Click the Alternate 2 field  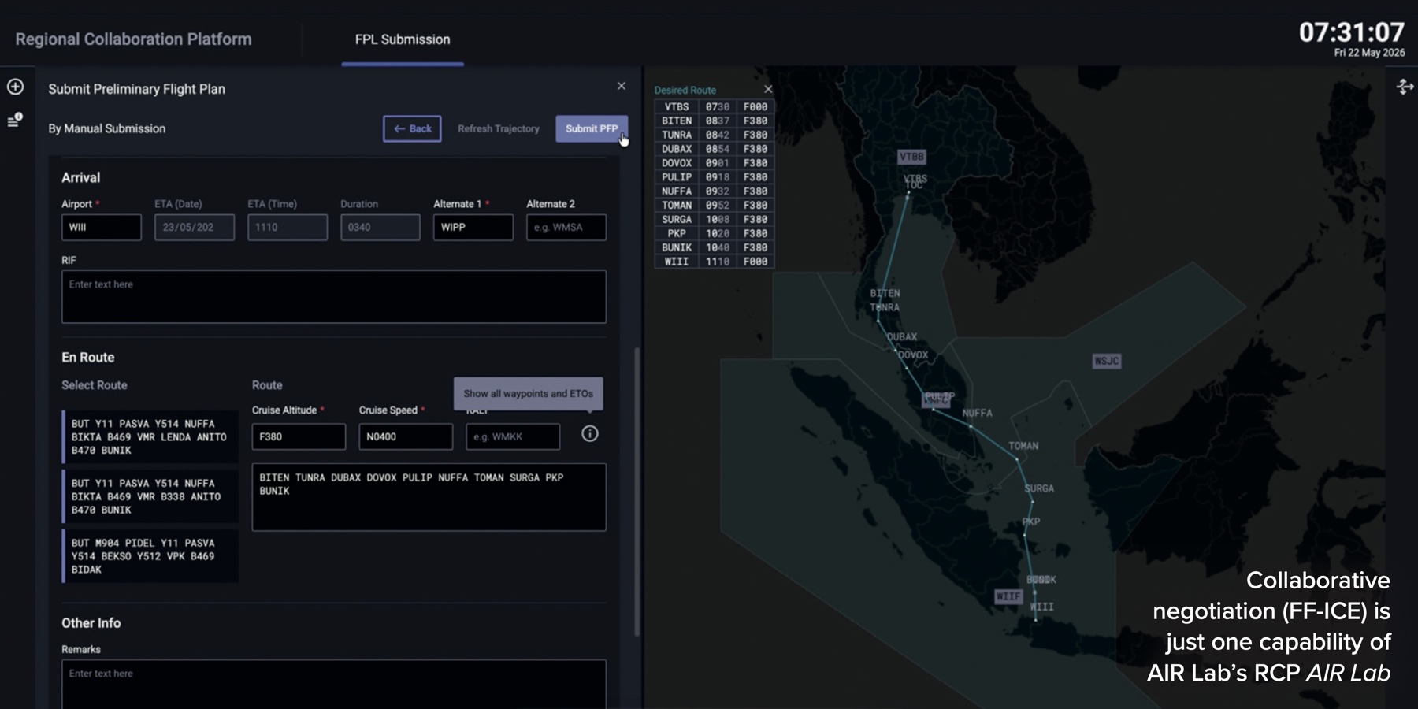pyautogui.click(x=566, y=227)
